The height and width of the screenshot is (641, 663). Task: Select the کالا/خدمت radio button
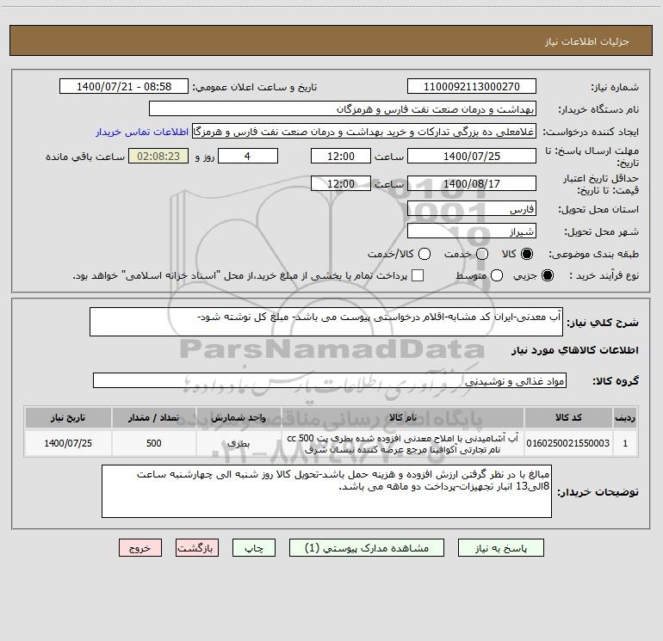(424, 254)
